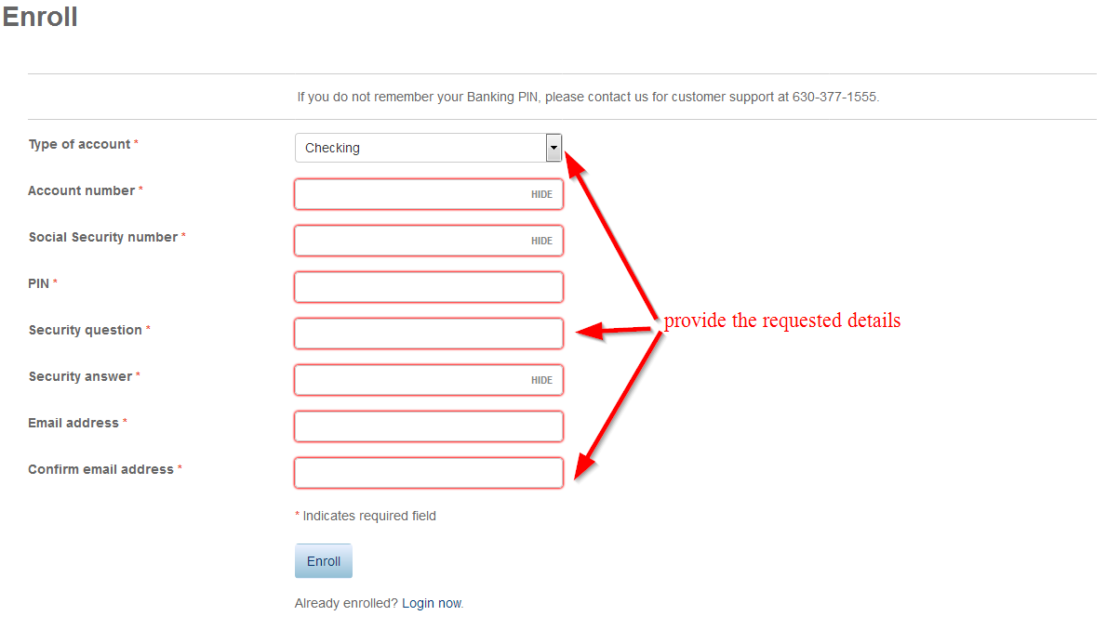Click the Type of account label

point(79,144)
